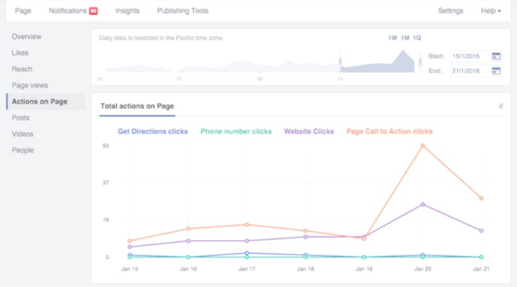The height and width of the screenshot is (287, 517).
Task: Open the Start date calendar picker
Action: point(496,56)
